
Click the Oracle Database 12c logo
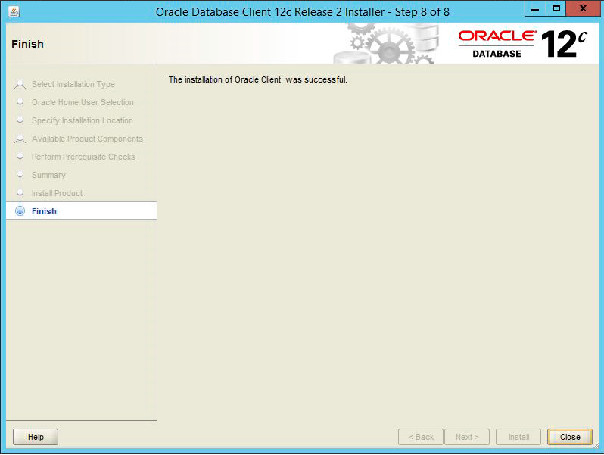(x=523, y=44)
